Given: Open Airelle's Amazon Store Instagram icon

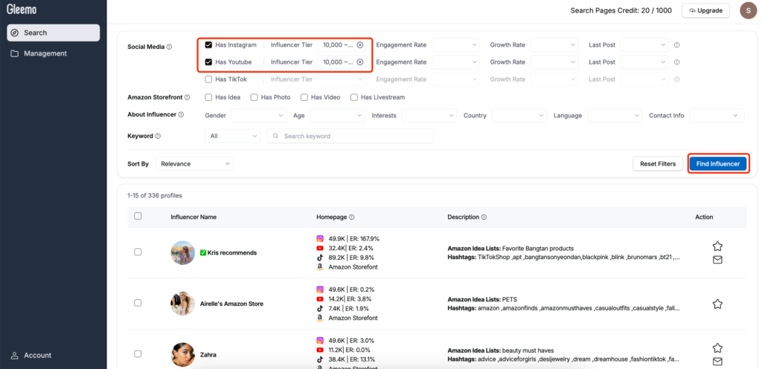Looking at the screenshot, I should coord(320,290).
